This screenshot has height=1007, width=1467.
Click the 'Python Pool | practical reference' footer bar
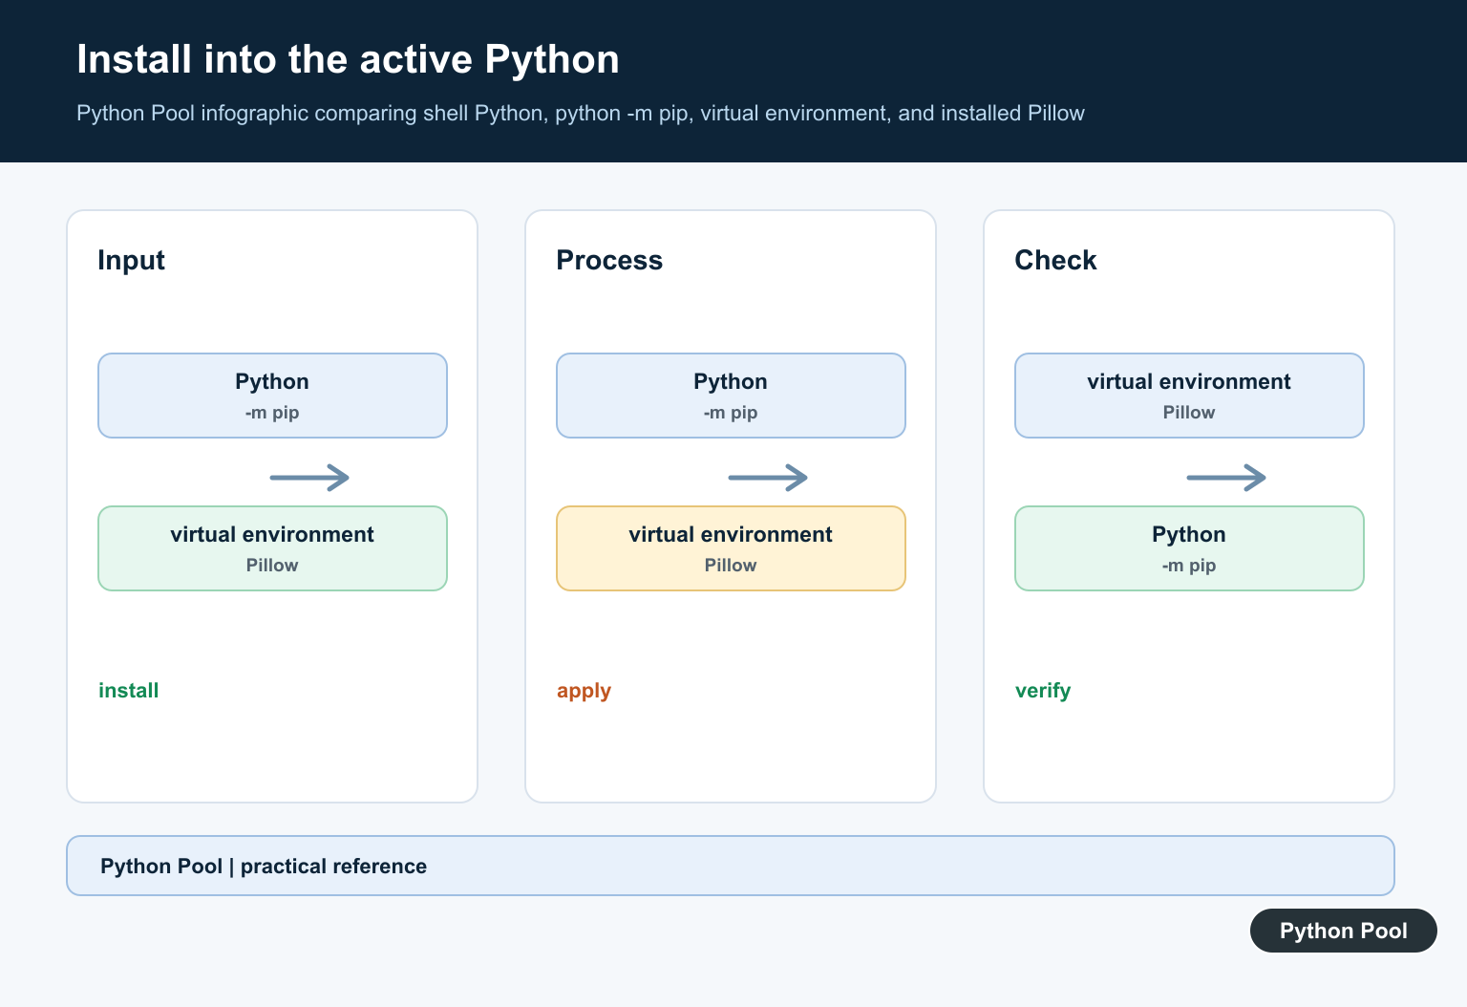[731, 866]
